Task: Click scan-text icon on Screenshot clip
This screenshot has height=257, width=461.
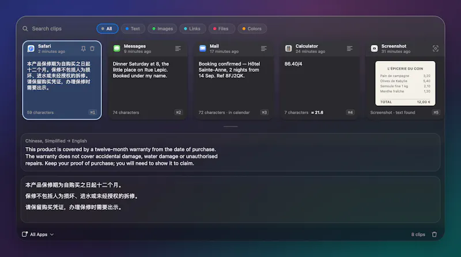Action: 436,48
